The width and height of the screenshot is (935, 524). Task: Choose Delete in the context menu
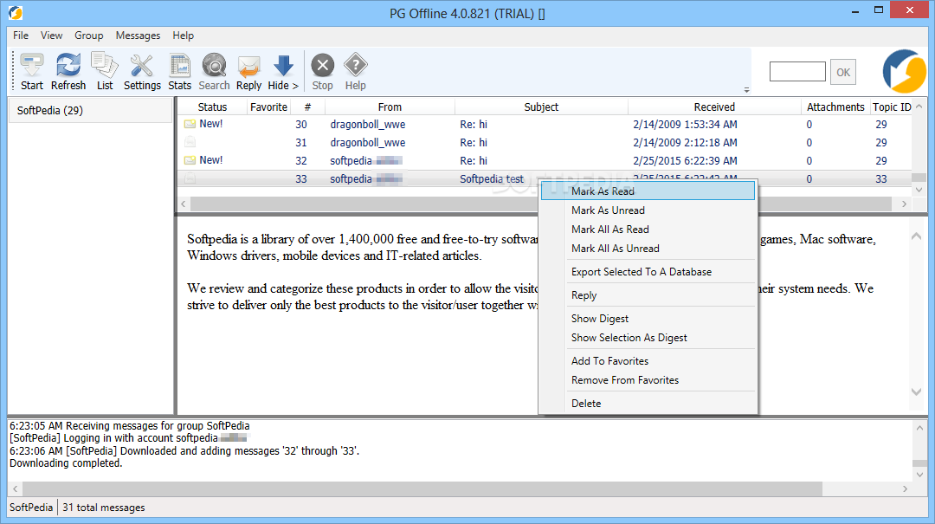click(x=648, y=403)
